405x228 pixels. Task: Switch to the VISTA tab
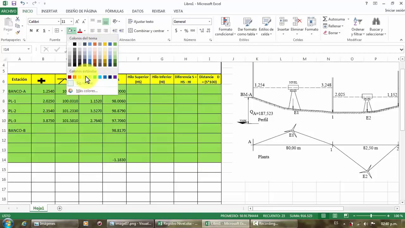[178, 11]
